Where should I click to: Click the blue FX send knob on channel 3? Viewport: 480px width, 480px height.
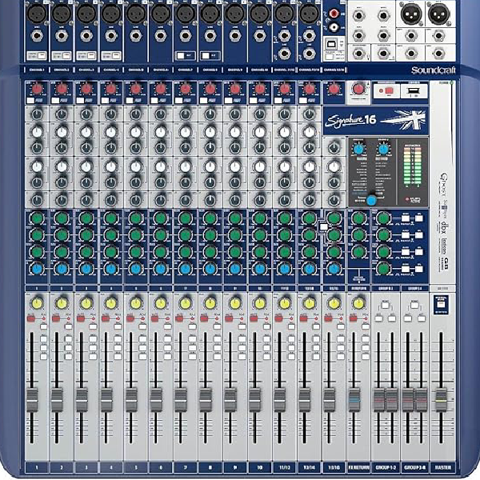(86, 269)
